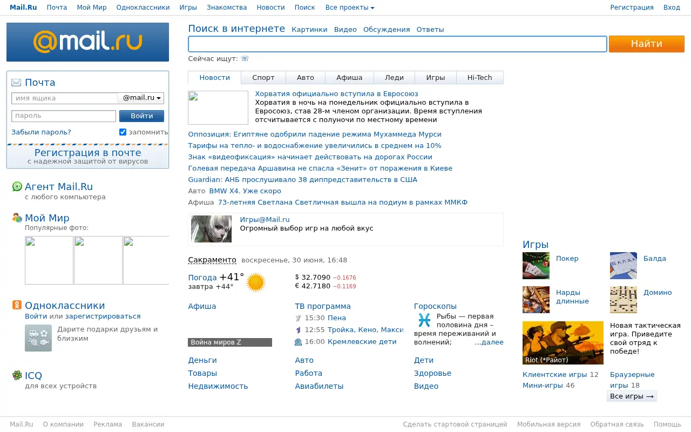The width and height of the screenshot is (691, 432).
Task: Click the Все игры button
Action: click(x=632, y=396)
